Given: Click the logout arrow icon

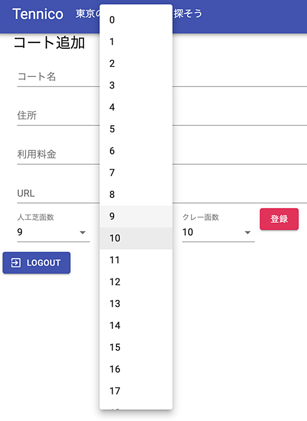Looking at the screenshot, I should (16, 262).
